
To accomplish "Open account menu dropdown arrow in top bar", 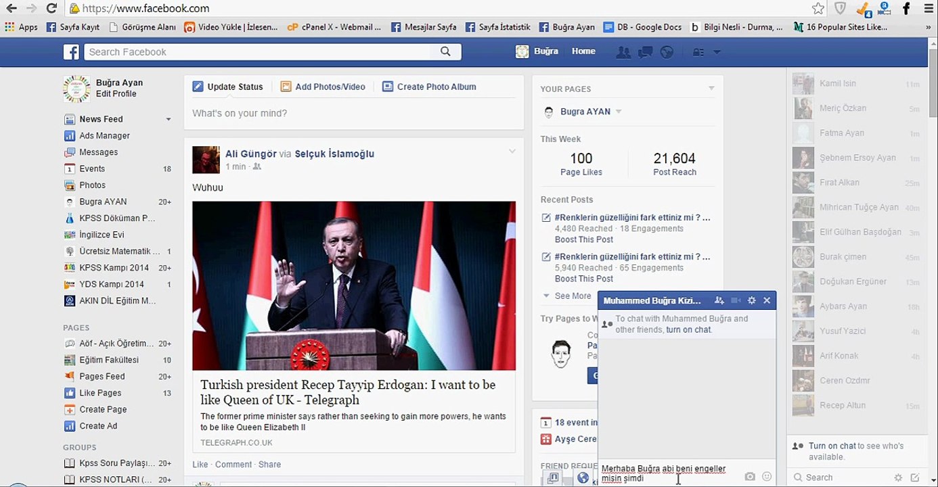I will tap(717, 52).
